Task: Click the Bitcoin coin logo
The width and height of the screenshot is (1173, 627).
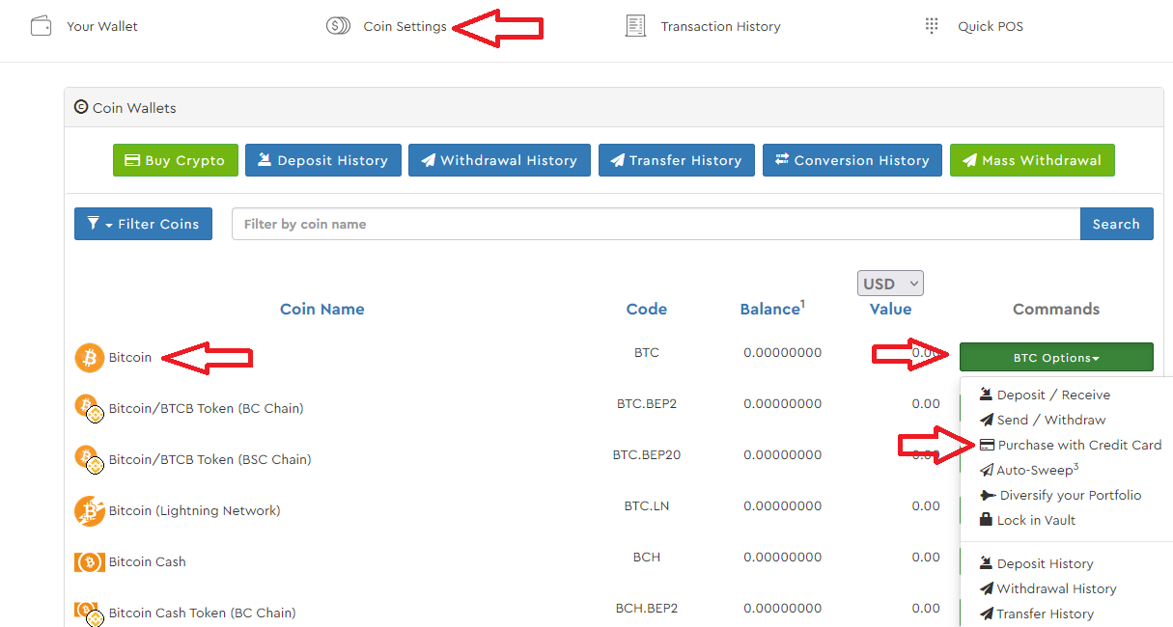Action: [90, 358]
